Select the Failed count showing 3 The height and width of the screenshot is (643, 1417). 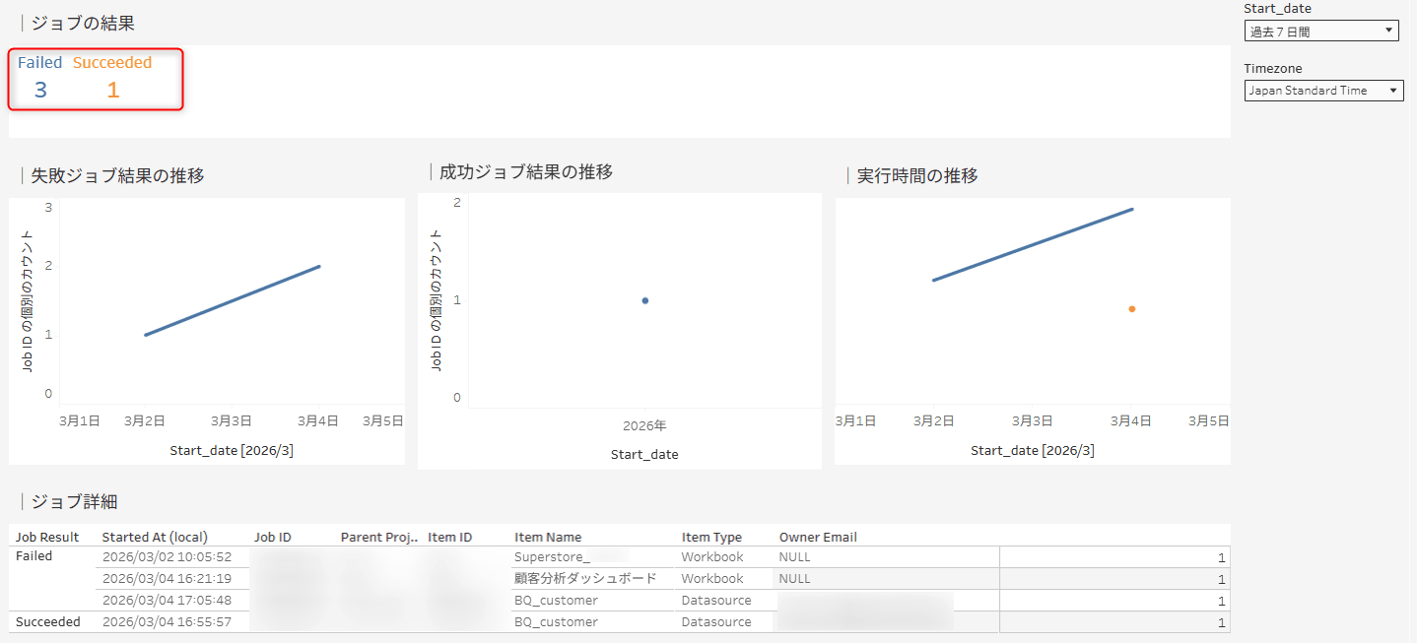tap(39, 89)
